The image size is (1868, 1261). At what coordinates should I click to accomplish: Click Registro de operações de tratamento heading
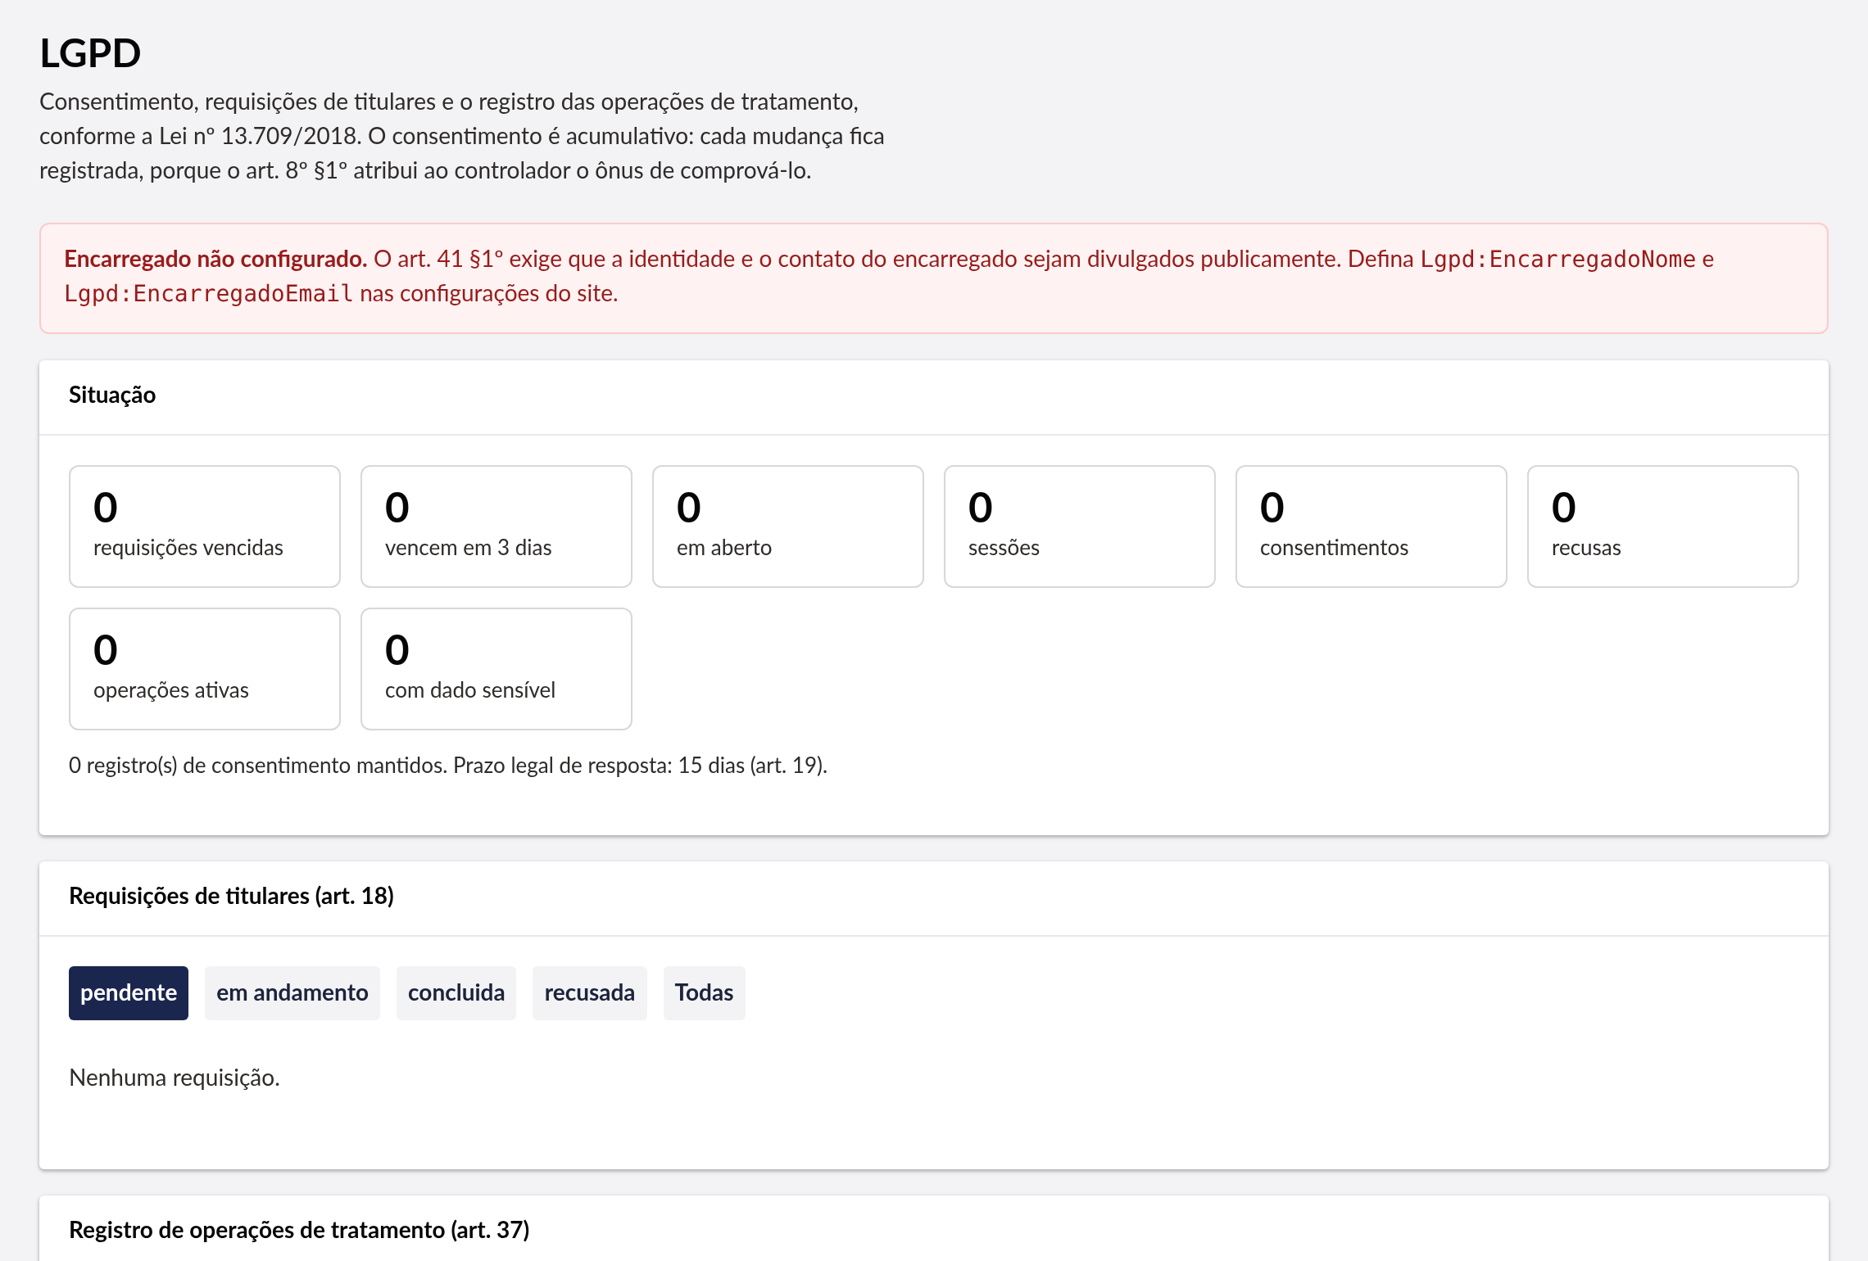pyautogui.click(x=299, y=1230)
